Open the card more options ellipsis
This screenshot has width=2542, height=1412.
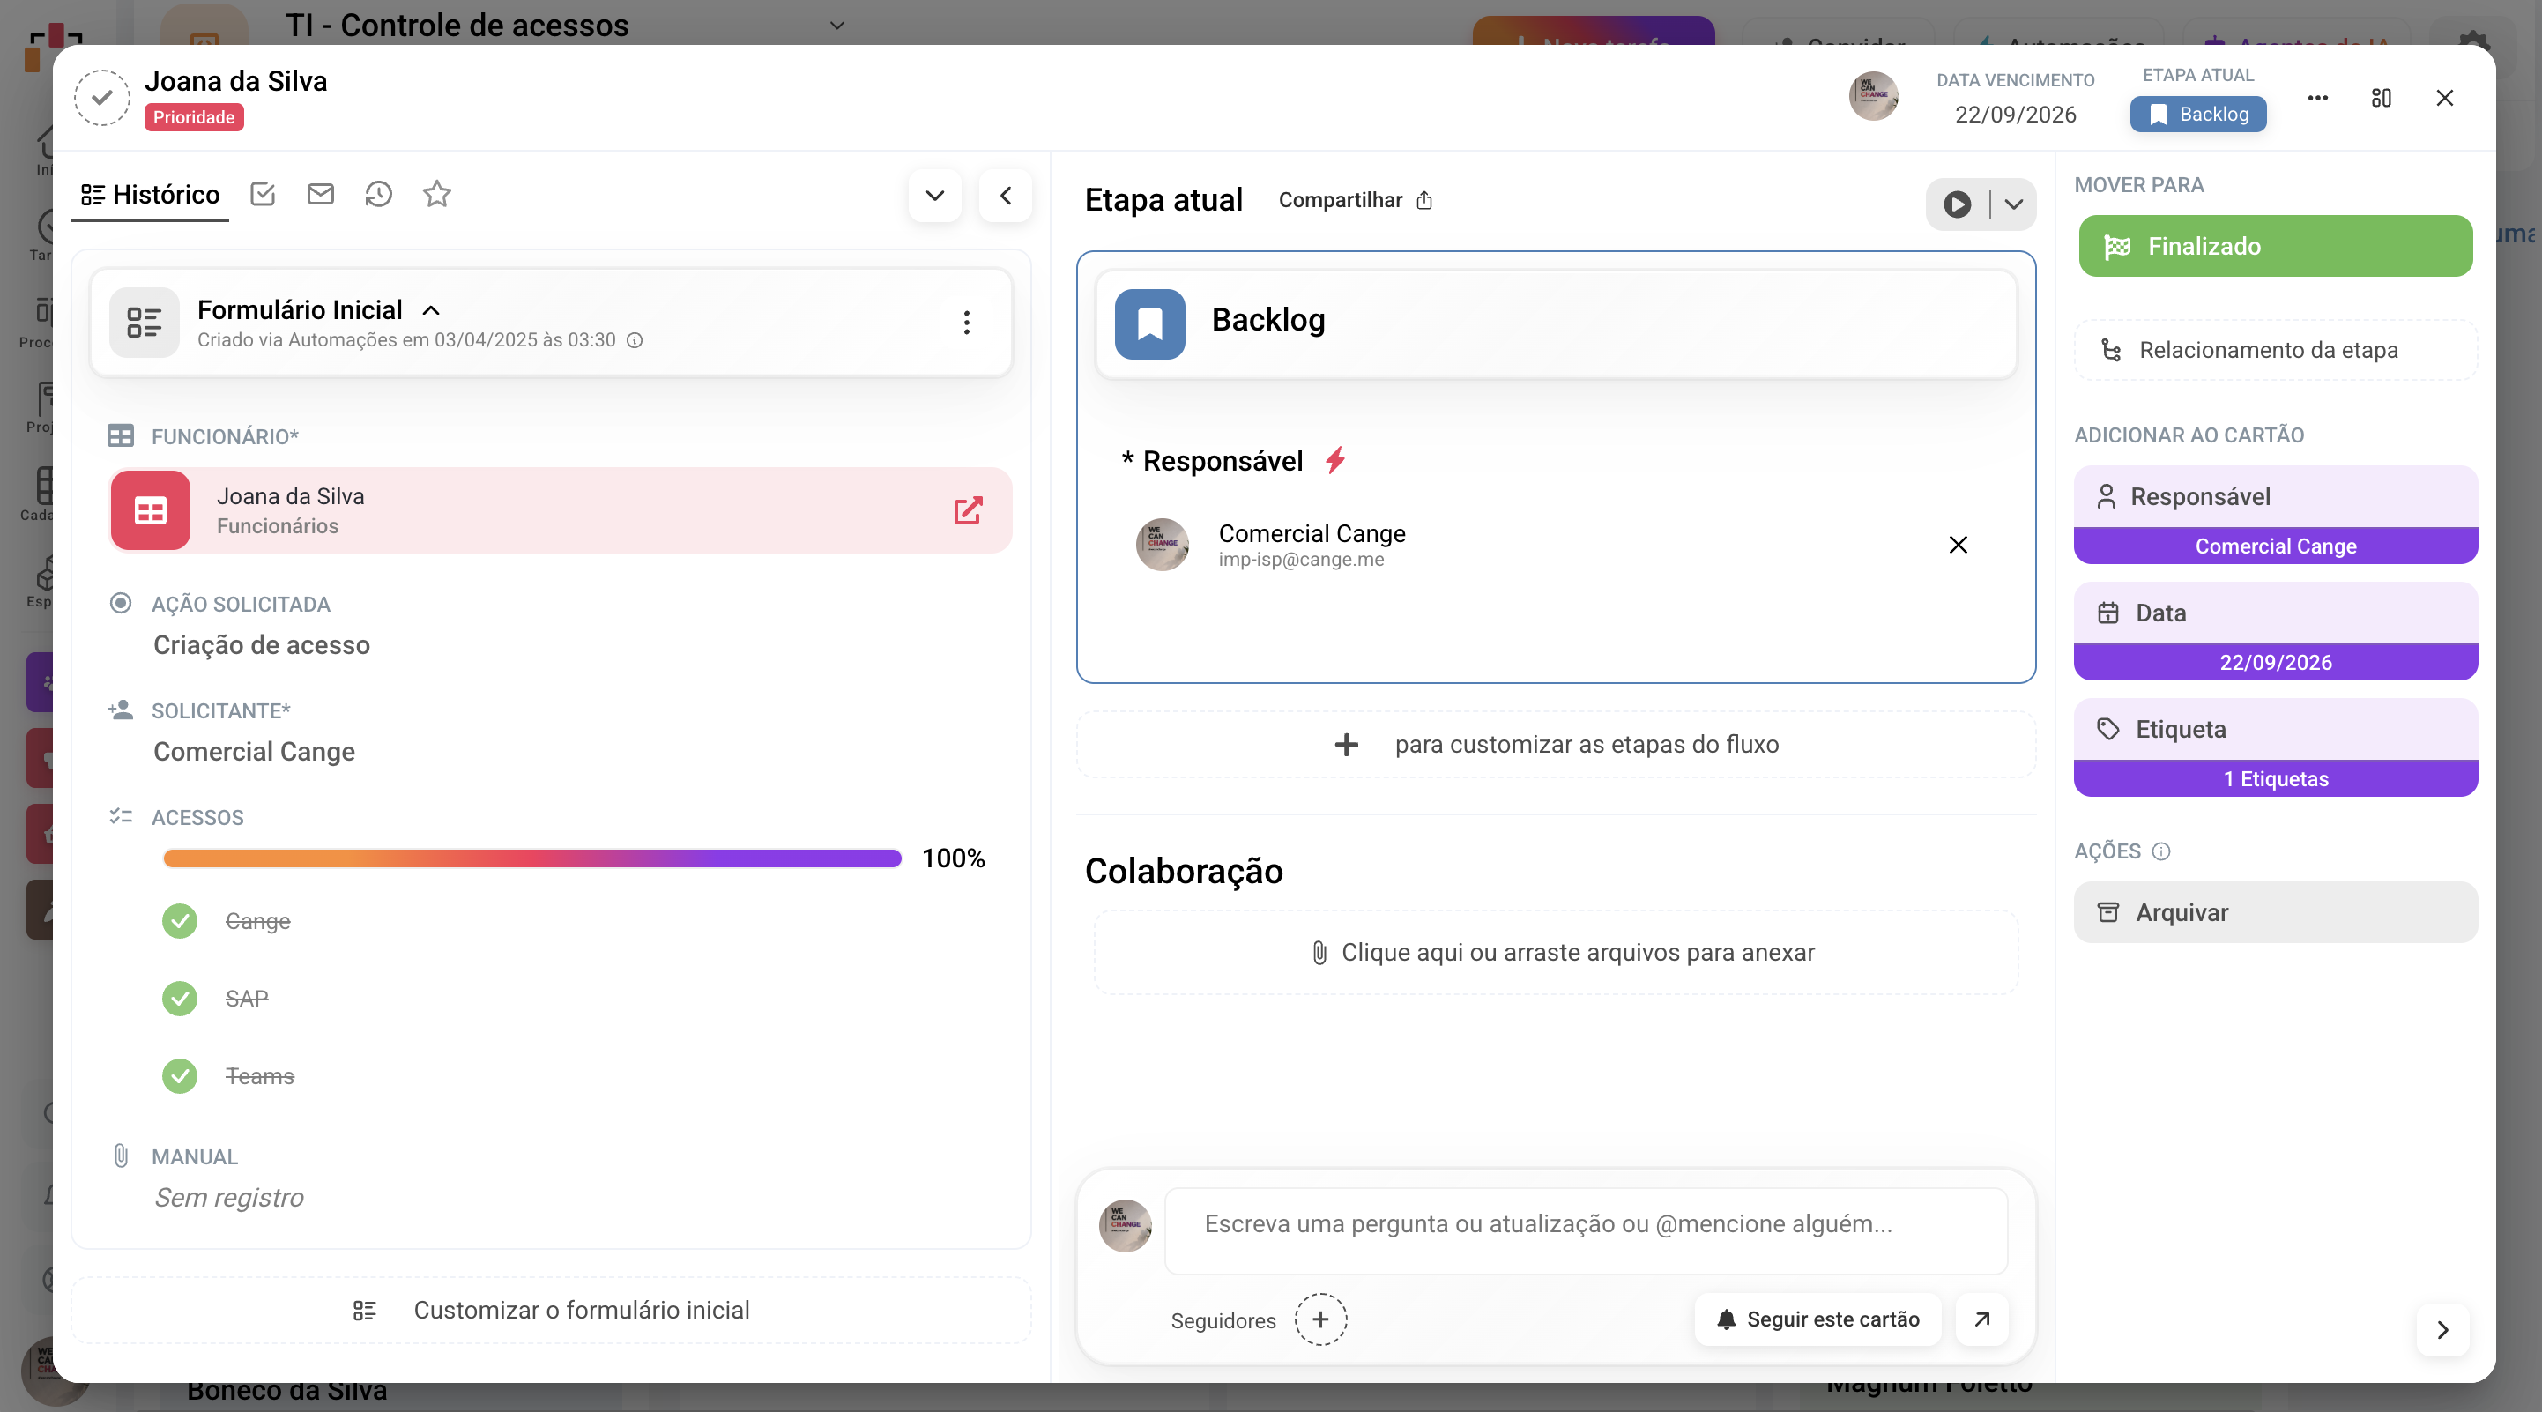2318,98
